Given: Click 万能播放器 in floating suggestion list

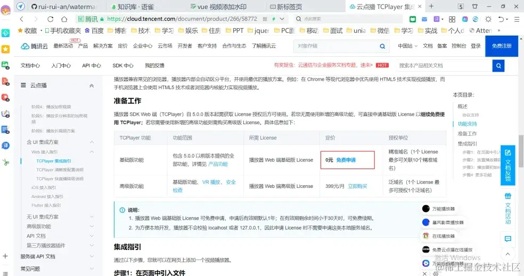Looking at the screenshot, I should 438,209.
